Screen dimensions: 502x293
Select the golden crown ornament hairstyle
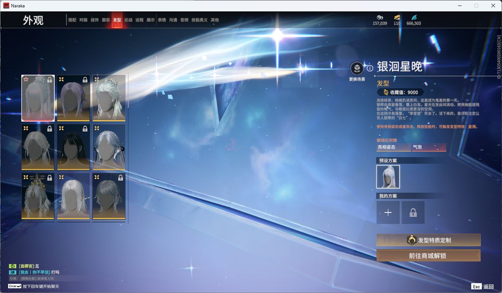[x=38, y=196]
